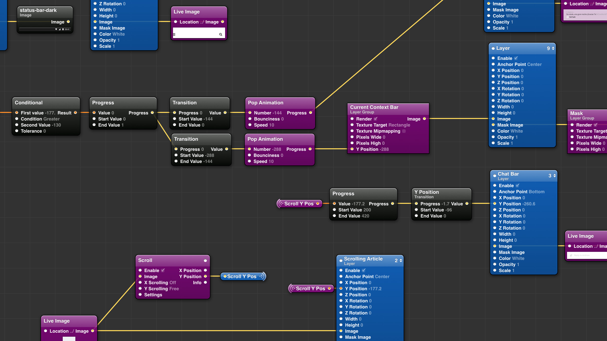Toggle Render checkbox in Current Context Bar
Screen dimensions: 607x341
coord(375,119)
